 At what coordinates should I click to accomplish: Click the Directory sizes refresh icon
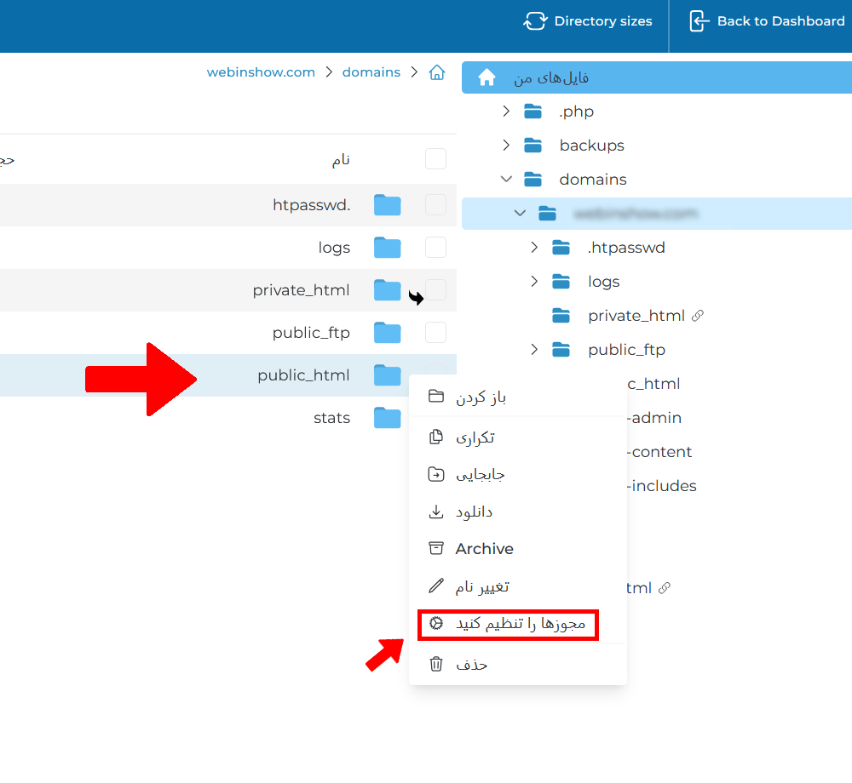click(535, 21)
